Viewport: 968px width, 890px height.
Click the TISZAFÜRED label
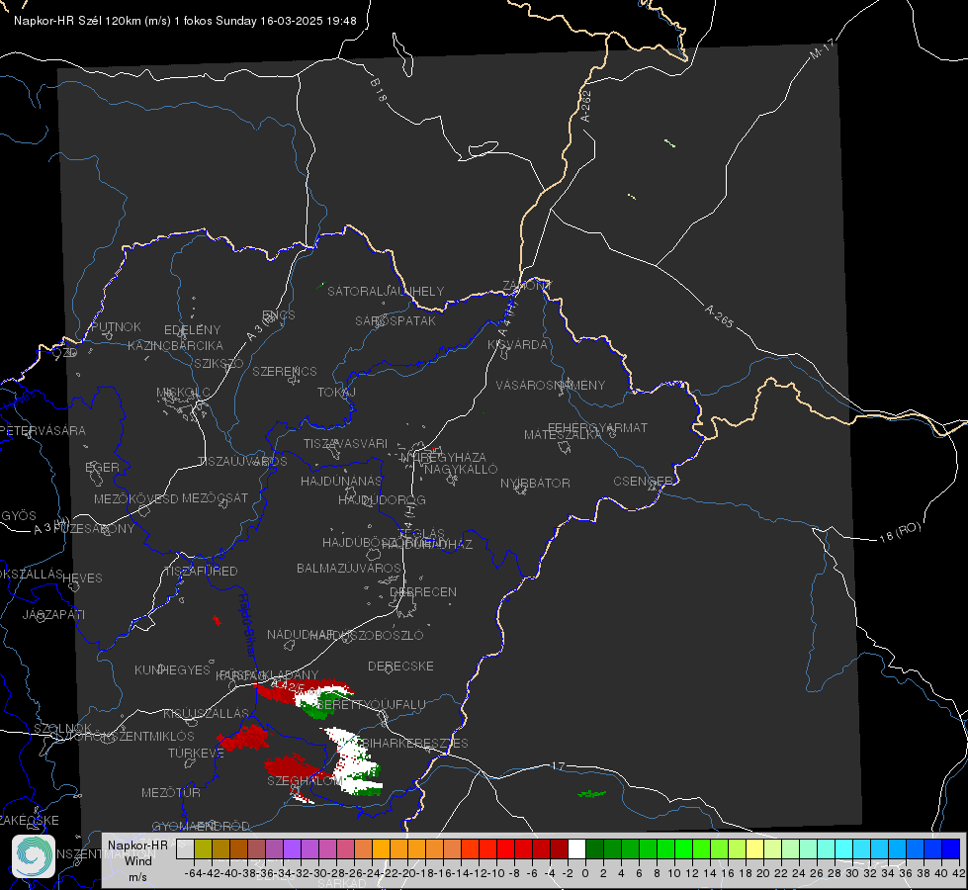(202, 572)
